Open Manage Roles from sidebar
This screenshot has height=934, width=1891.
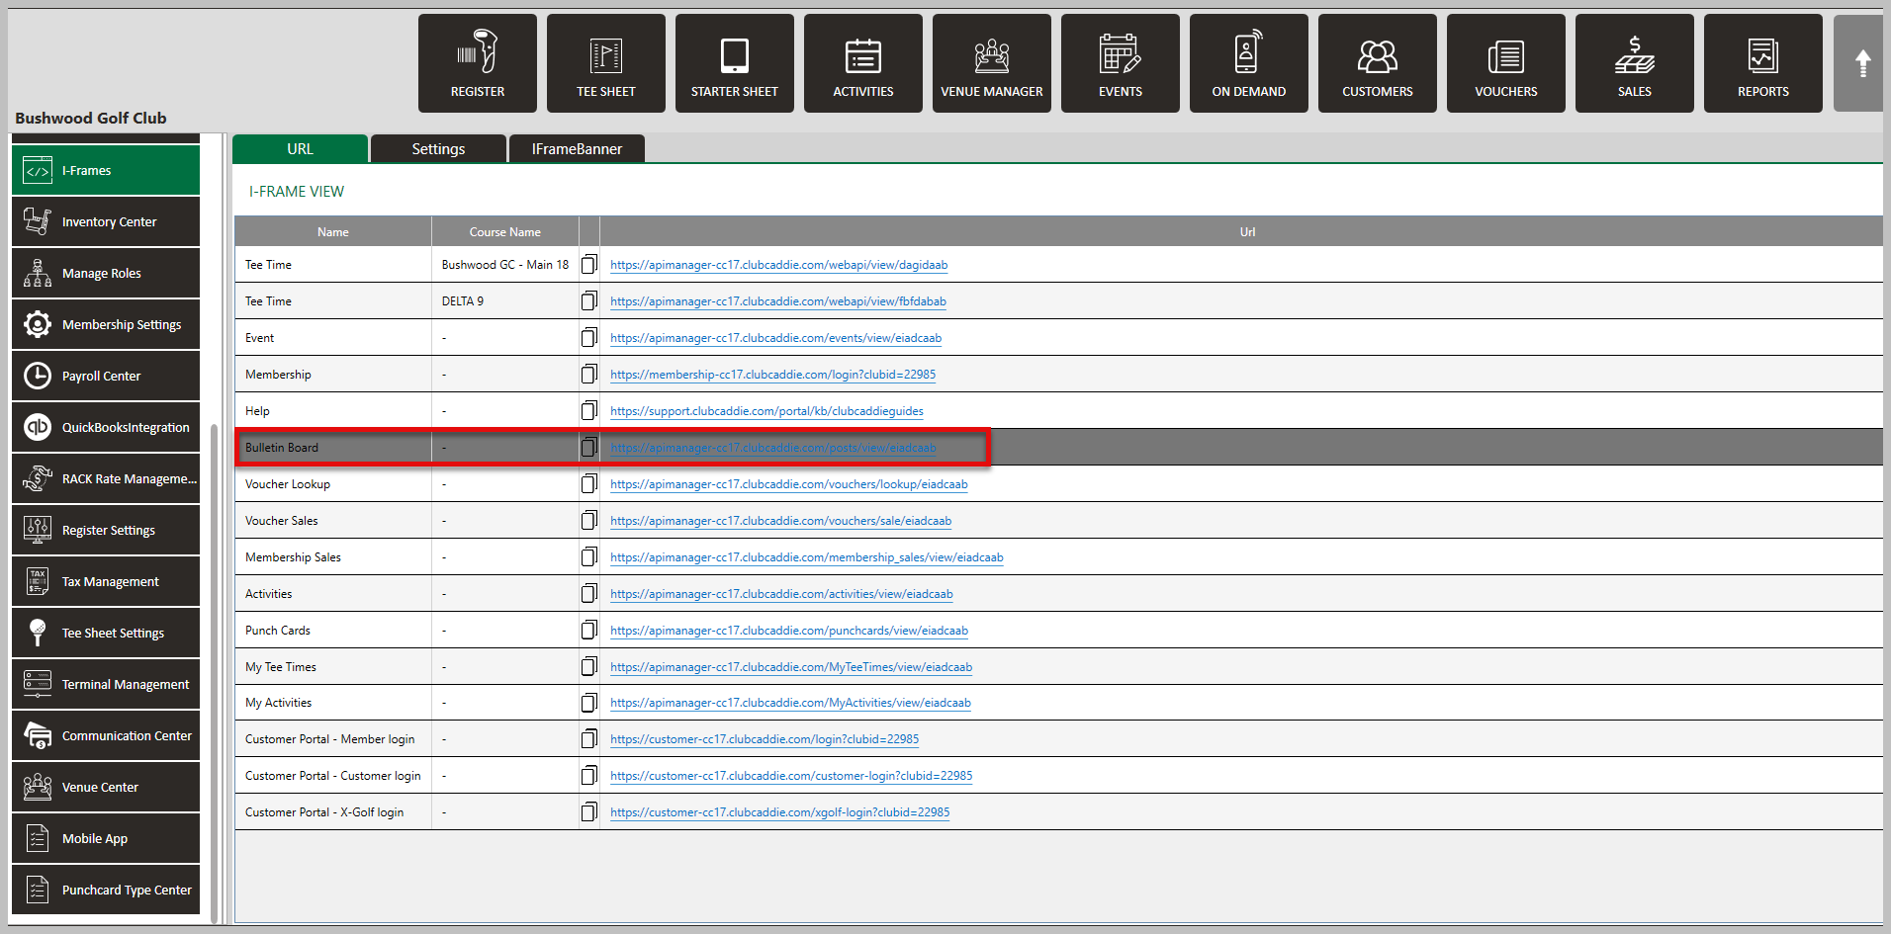106,273
